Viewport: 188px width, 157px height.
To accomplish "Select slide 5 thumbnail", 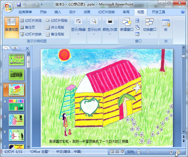I will tap(17, 120).
